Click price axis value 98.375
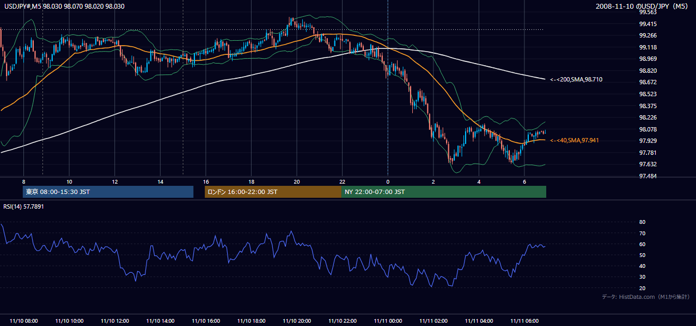Image resolution: width=696 pixels, height=326 pixels. click(648, 106)
